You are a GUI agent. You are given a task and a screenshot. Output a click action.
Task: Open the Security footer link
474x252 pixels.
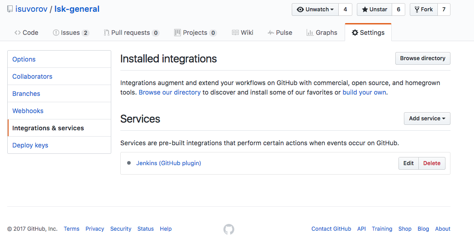pyautogui.click(x=121, y=229)
